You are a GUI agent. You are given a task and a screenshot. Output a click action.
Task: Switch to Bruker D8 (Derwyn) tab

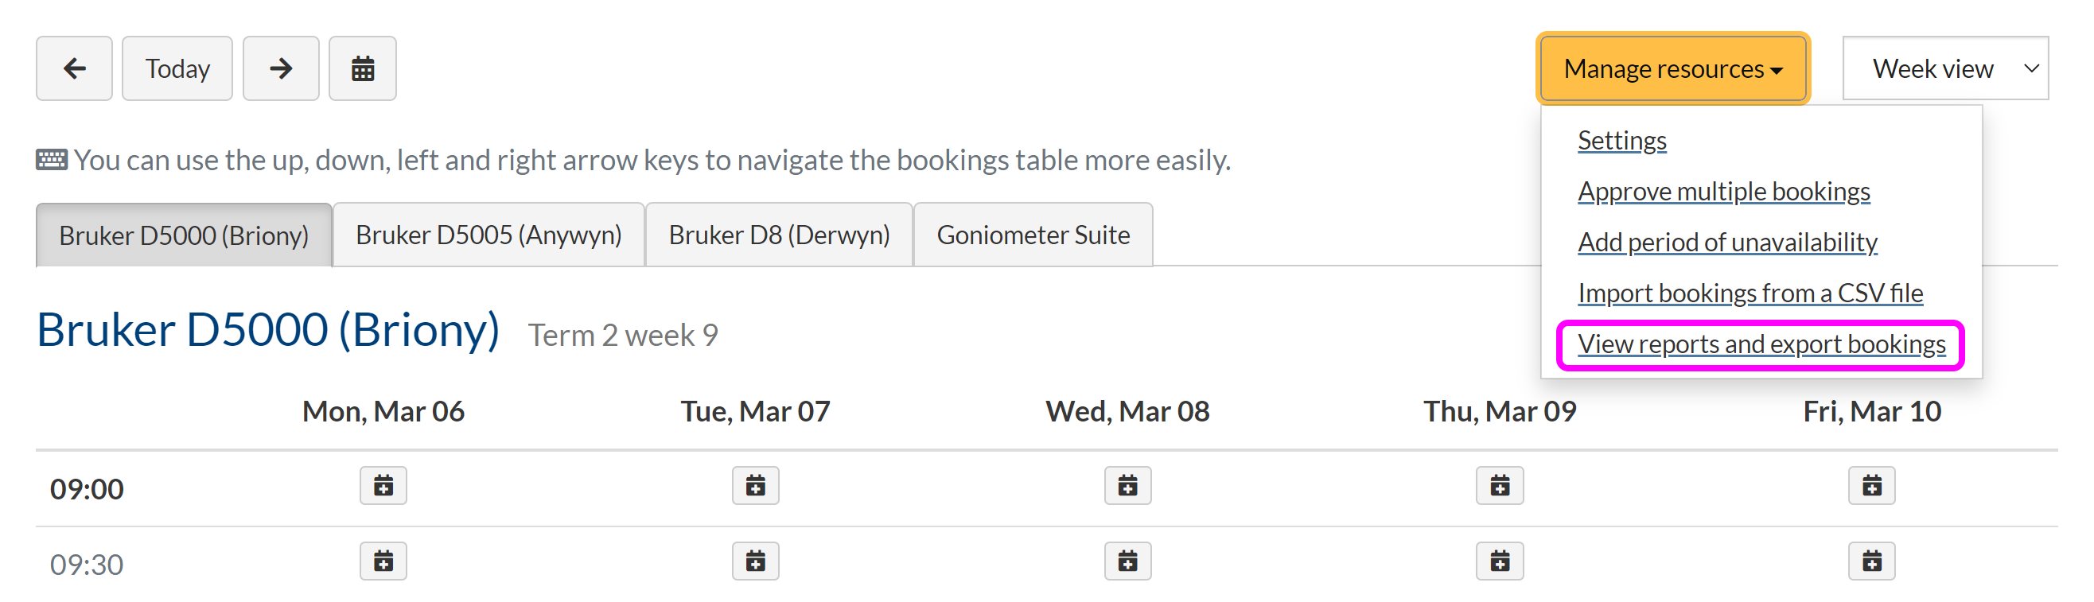[x=779, y=235]
